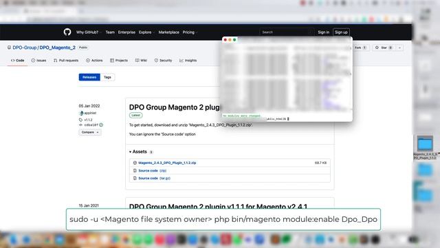Open the Wiki tab
The height and width of the screenshot is (248, 440).
point(141,61)
